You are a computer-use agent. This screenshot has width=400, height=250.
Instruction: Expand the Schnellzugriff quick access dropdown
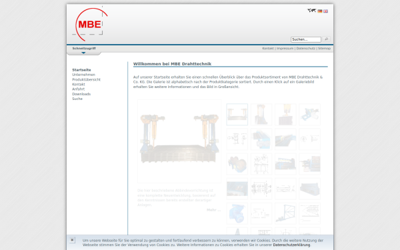click(84, 50)
